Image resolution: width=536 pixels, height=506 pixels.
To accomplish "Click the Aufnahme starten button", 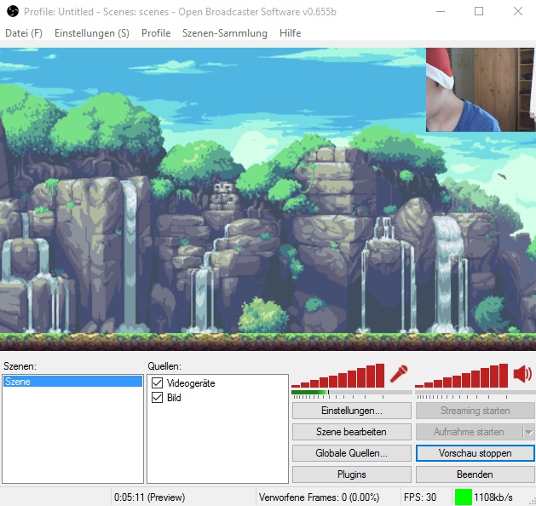I will tap(469, 432).
